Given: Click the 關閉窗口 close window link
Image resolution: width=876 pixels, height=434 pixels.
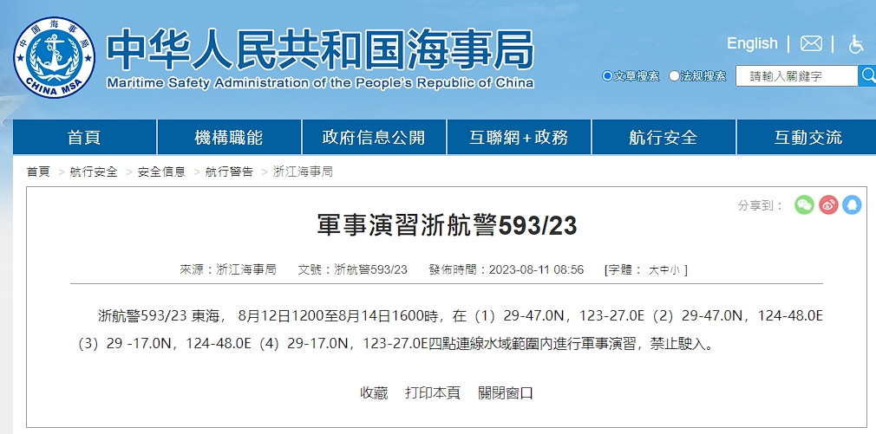Looking at the screenshot, I should point(506,392).
